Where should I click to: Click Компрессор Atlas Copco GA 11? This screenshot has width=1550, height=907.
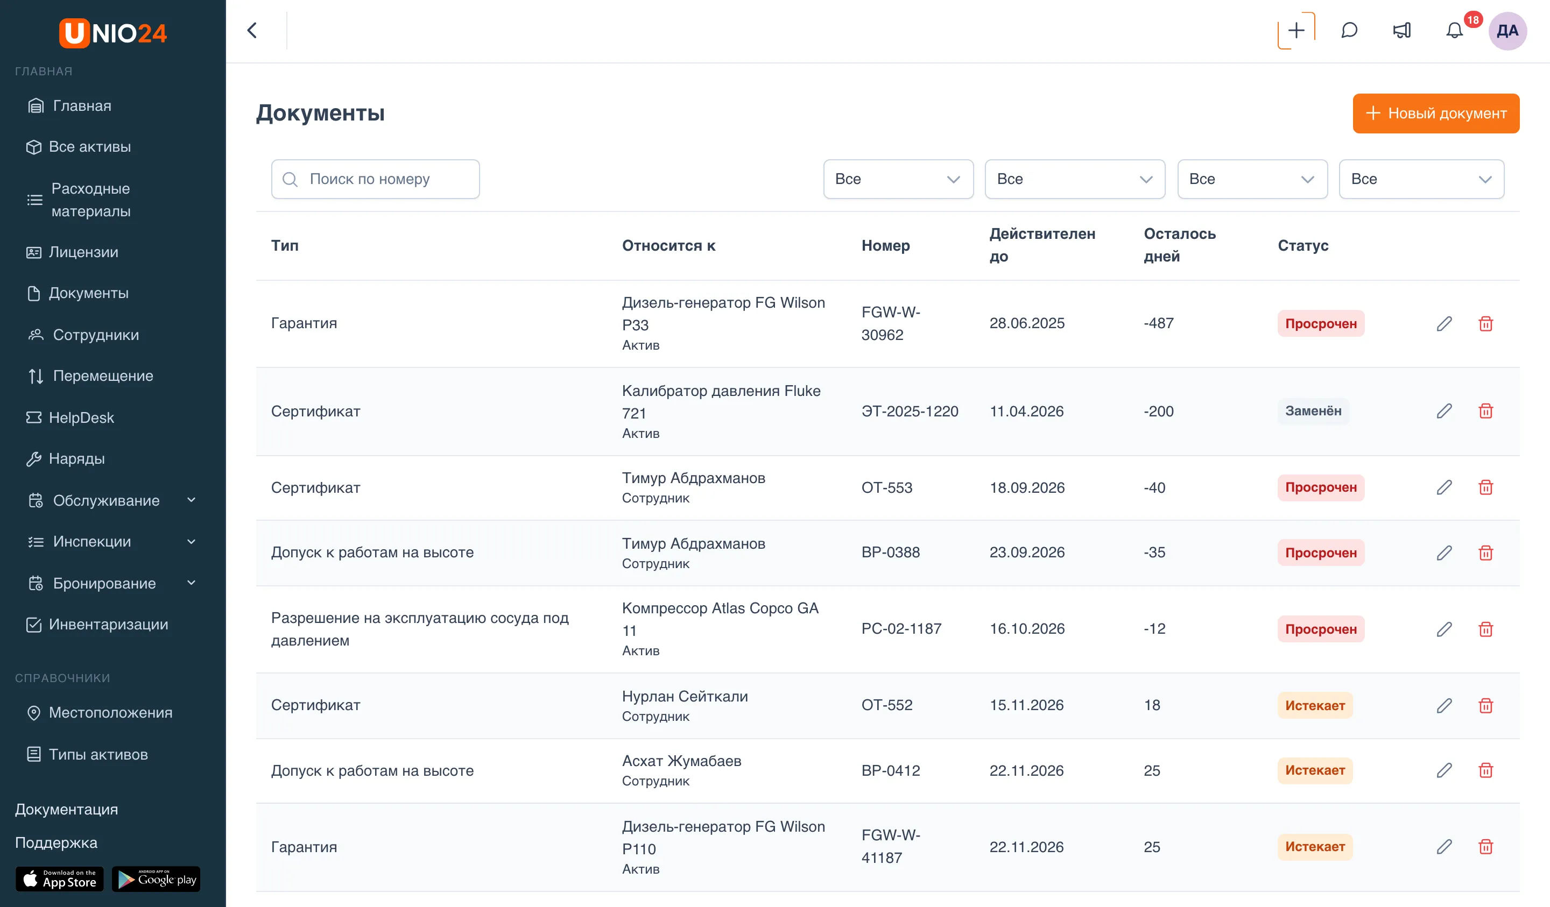pyautogui.click(x=720, y=619)
